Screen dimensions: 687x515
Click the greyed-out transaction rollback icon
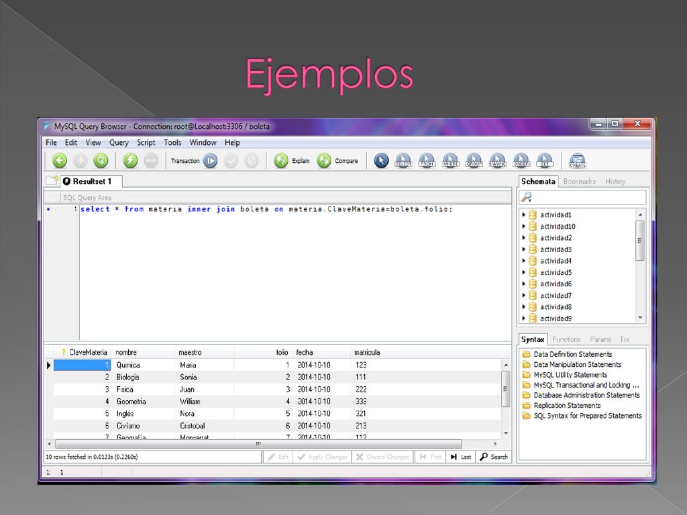point(252,161)
